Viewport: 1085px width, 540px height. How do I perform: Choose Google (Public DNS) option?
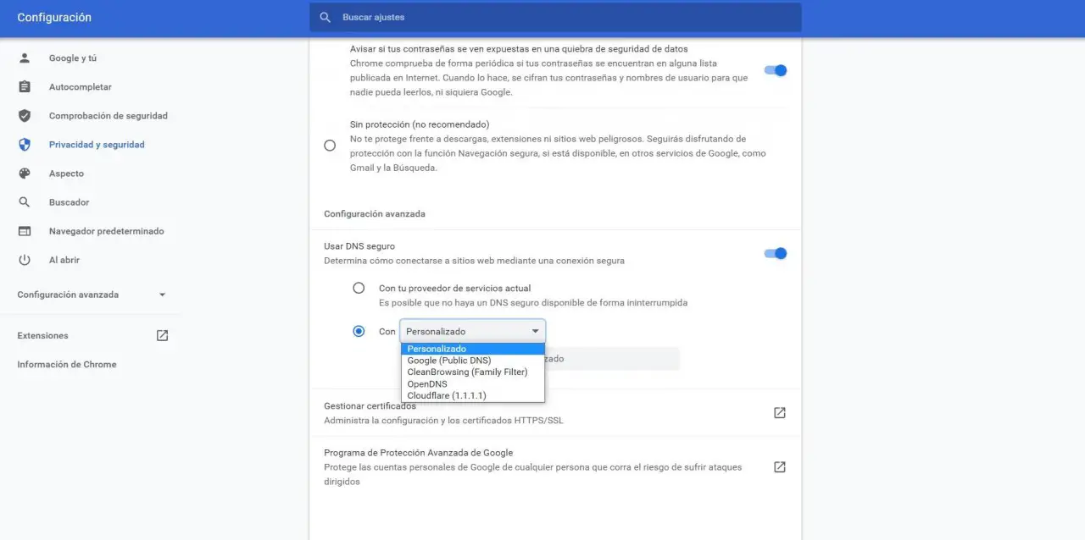click(x=449, y=361)
